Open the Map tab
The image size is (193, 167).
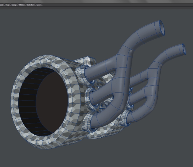pos(8,5)
